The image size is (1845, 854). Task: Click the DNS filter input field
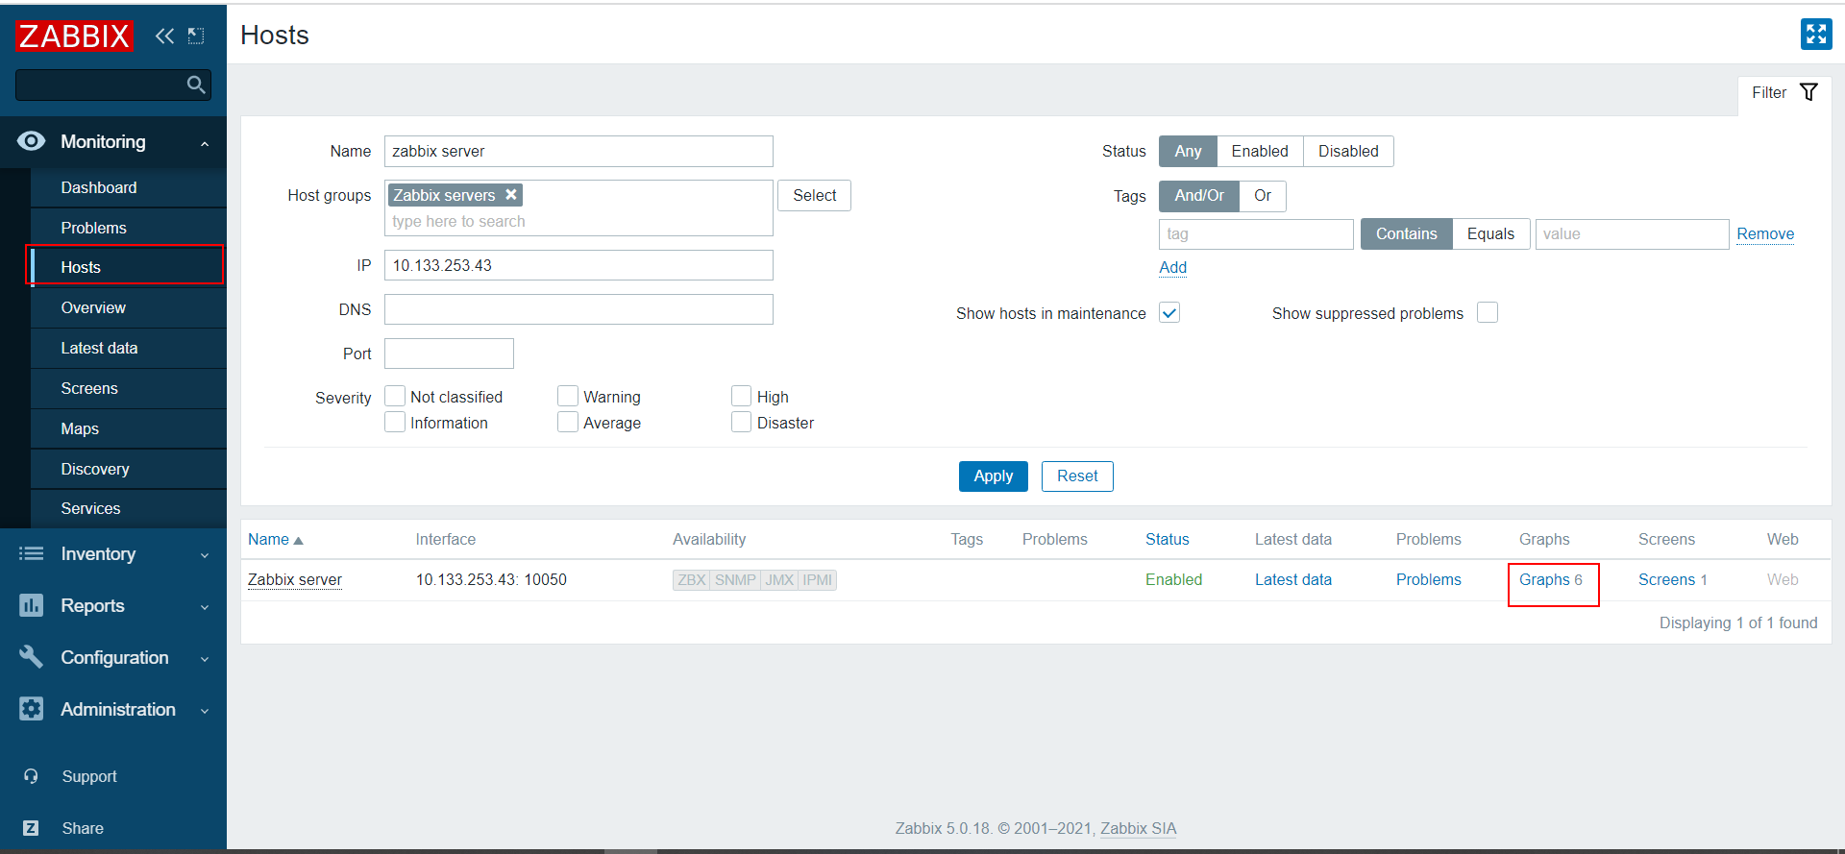point(578,309)
